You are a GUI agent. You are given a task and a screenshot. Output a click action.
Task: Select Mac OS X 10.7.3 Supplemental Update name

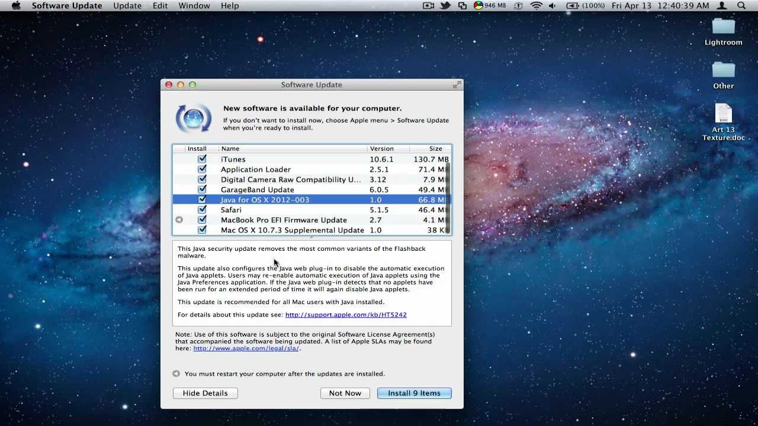click(293, 230)
